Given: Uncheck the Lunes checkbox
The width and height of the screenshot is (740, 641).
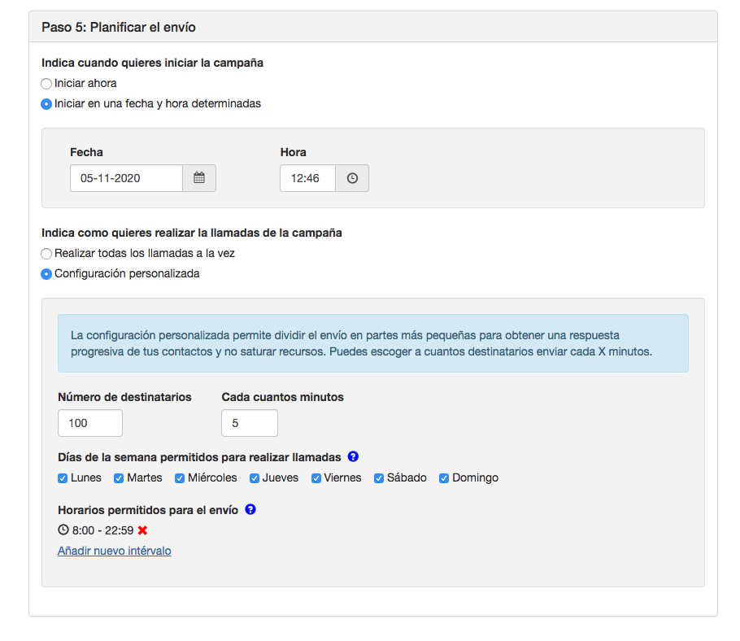Looking at the screenshot, I should [63, 478].
